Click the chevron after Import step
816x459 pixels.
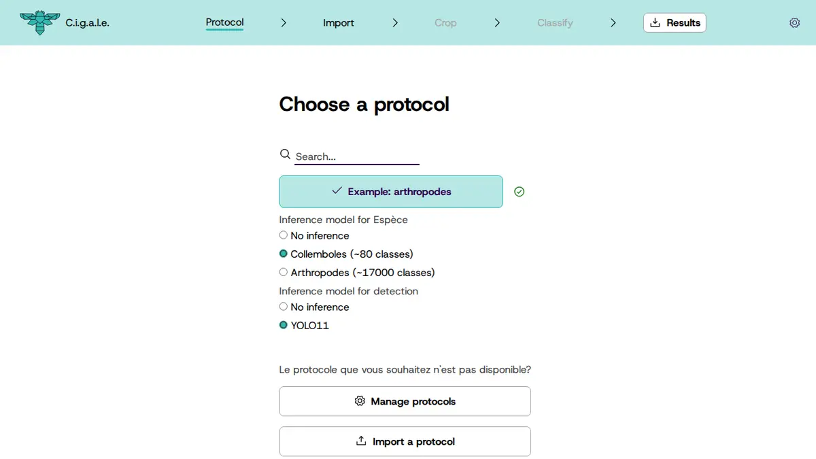[395, 22]
